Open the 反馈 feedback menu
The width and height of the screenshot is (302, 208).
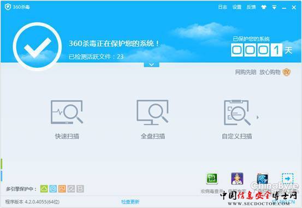point(251,7)
